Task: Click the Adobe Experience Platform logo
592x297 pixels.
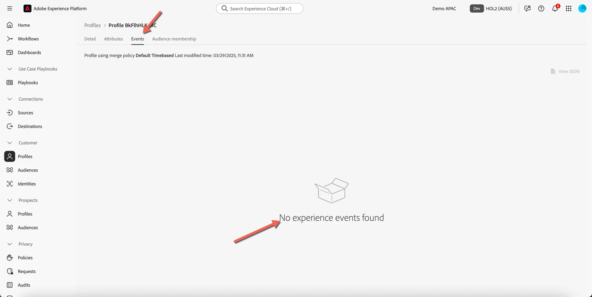Action: (27, 9)
